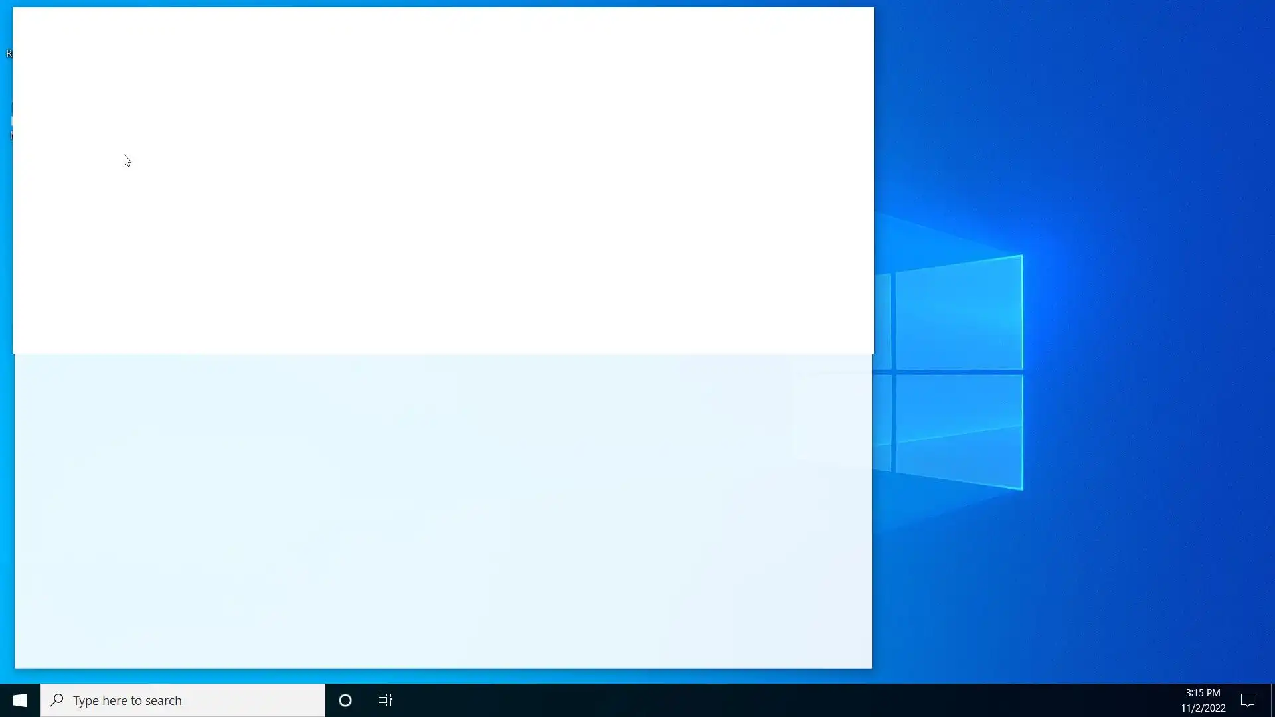Viewport: 1275px width, 717px height.
Task: Open the Action Center notifications icon
Action: (x=1248, y=700)
